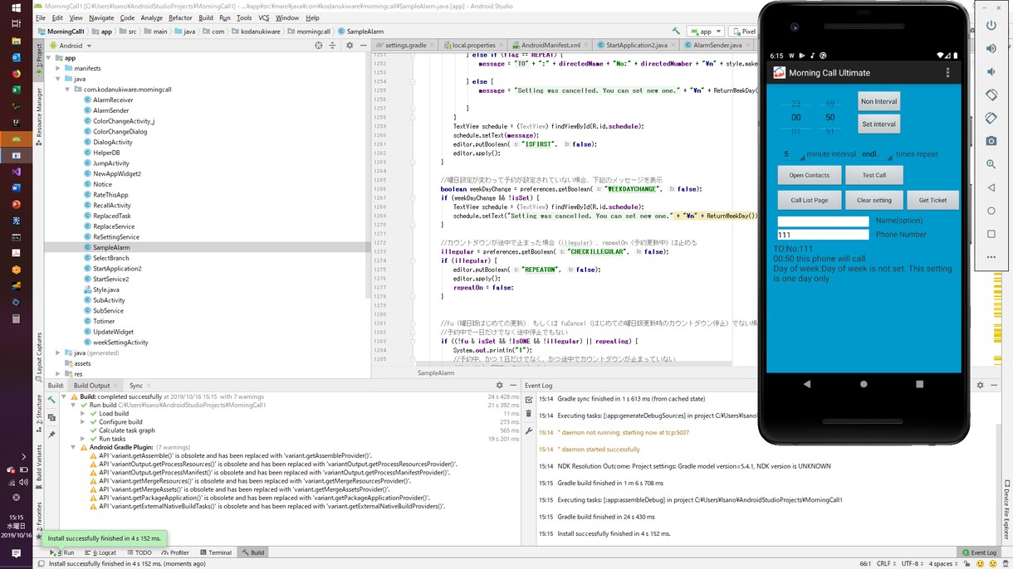Raise volume using emulator volume up icon

[991, 48]
